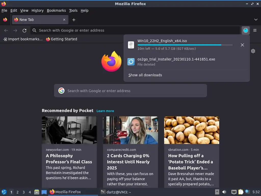Viewport: 261px width, 196px height.
Task: Click Import bookmarks toolbar item
Action: (23, 39)
